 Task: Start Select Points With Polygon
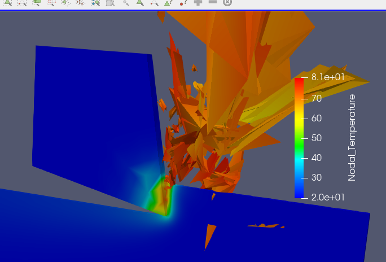point(81,3)
